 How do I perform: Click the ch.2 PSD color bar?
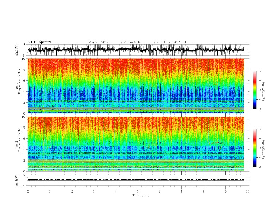tap(255, 148)
